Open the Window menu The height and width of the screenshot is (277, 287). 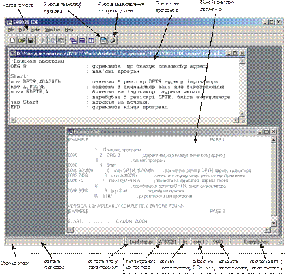click(x=53, y=30)
